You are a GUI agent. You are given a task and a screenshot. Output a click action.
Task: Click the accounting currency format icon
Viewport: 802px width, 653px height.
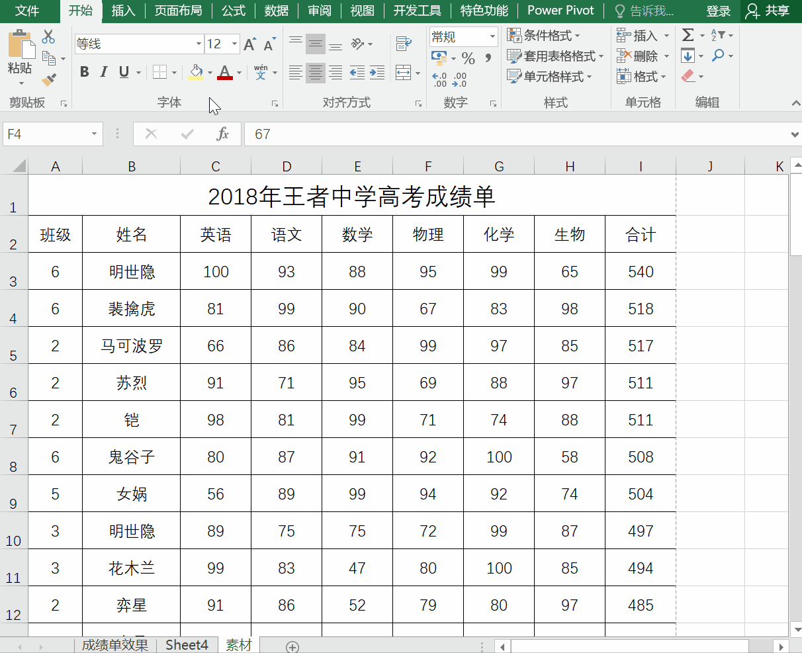tap(439, 58)
